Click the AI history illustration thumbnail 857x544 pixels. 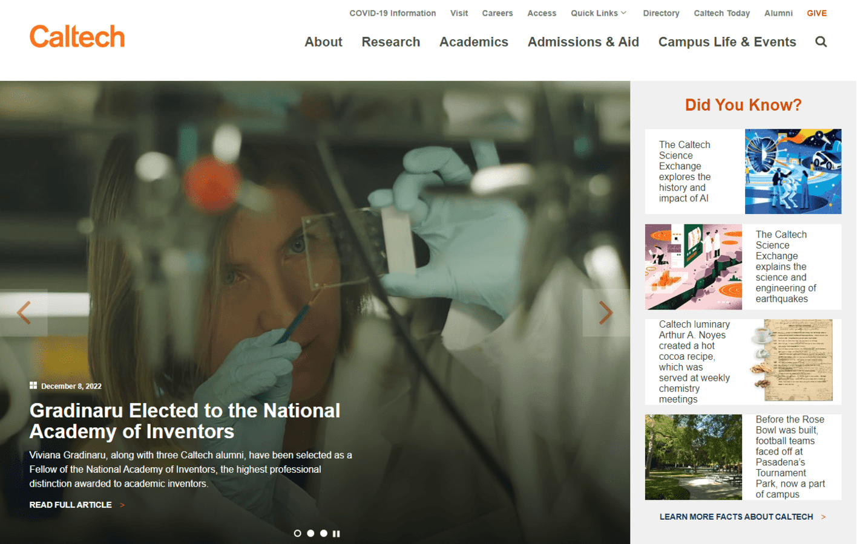click(793, 171)
